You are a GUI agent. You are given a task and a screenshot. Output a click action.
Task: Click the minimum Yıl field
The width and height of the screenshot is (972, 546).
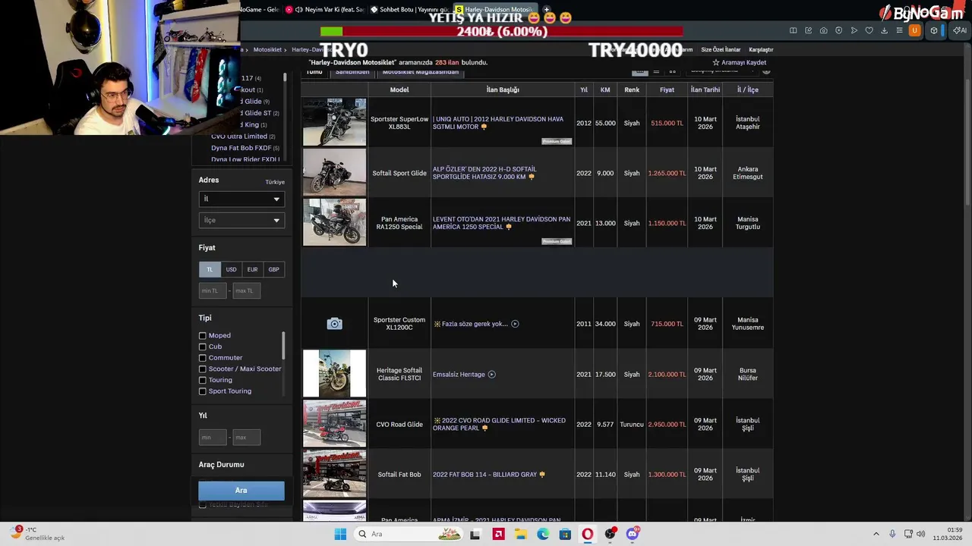click(x=213, y=438)
